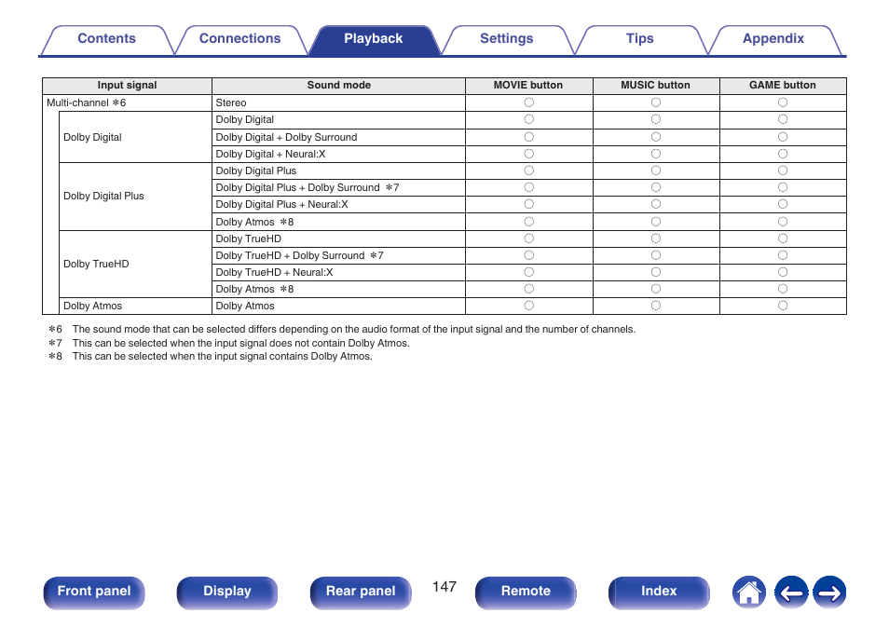Click footnote *8 about containing Dolby Atmos
Viewport: 889px width, 627px height.
[210, 357]
